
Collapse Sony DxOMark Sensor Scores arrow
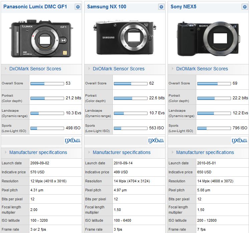point(173,69)
